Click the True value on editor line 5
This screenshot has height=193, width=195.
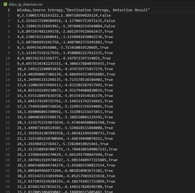click(109, 31)
